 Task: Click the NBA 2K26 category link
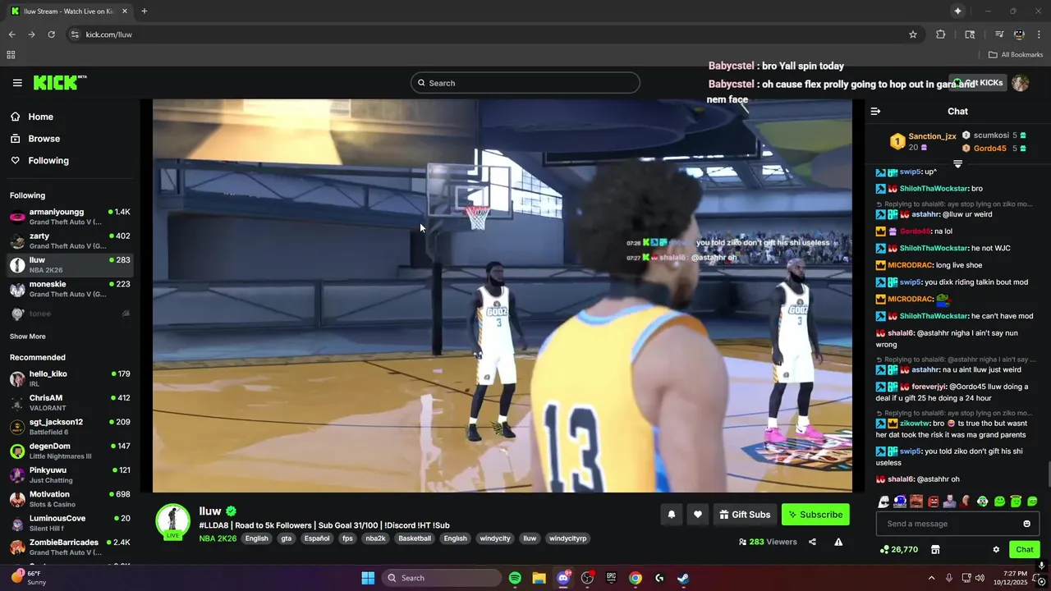click(x=218, y=538)
